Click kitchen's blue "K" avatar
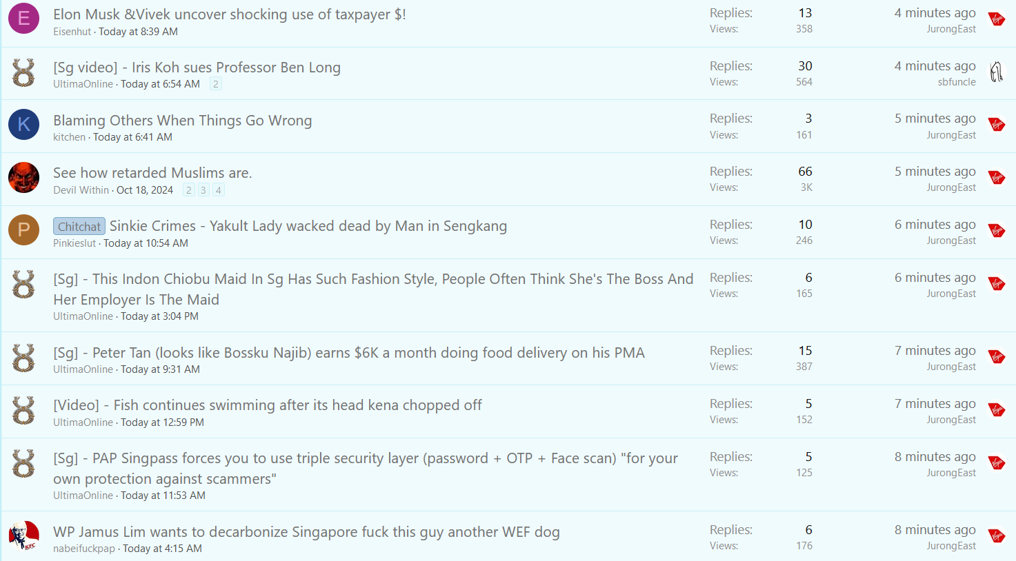The height and width of the screenshot is (561, 1016). tap(23, 125)
